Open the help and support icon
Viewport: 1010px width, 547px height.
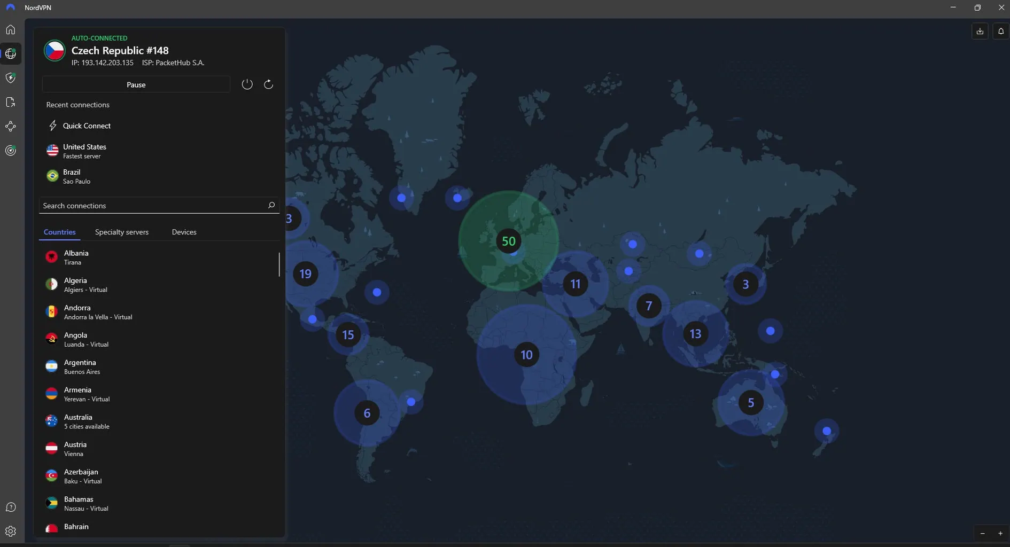pyautogui.click(x=11, y=507)
